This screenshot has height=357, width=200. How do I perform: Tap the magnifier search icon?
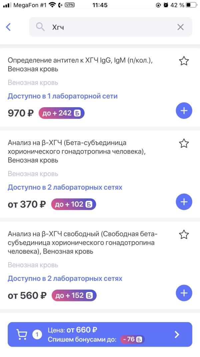click(40, 27)
